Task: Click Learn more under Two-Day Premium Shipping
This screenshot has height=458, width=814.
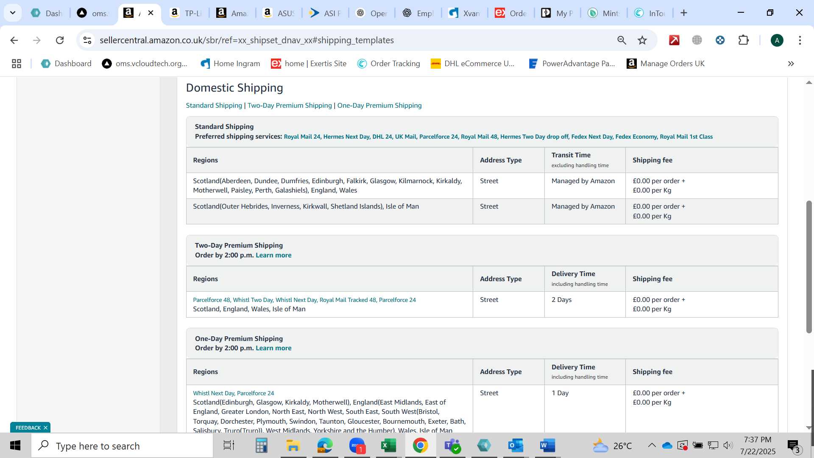Action: (273, 255)
